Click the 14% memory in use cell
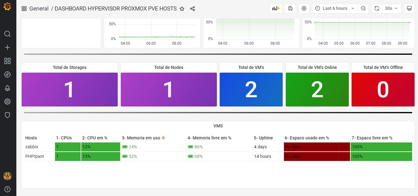This screenshot has width=418, height=196. point(153,147)
